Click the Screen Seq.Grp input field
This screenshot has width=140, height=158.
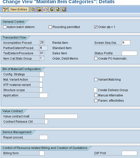click(126, 43)
